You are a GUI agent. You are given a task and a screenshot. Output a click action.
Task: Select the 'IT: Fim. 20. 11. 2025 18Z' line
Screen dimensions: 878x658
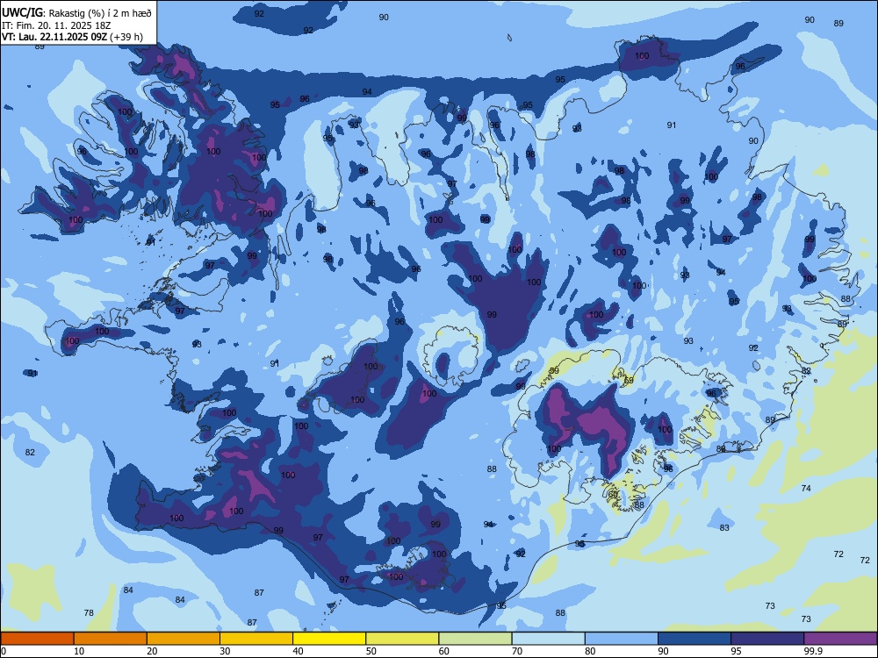coord(56,25)
